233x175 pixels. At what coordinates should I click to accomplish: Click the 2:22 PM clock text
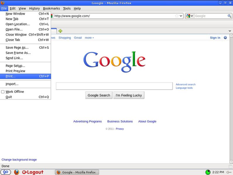coord(218,172)
